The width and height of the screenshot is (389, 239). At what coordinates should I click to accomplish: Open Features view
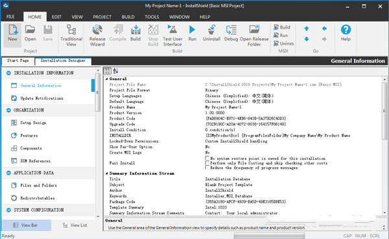pyautogui.click(x=29, y=135)
